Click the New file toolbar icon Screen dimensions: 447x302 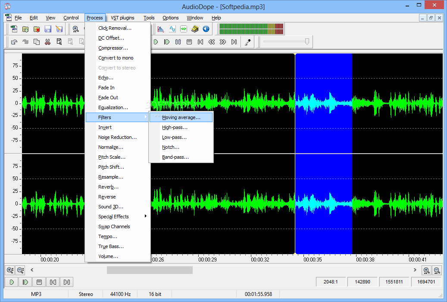14,29
